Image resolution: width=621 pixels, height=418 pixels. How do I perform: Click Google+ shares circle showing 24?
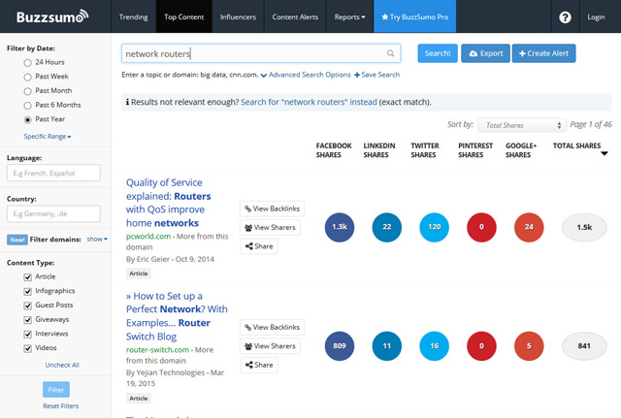(x=529, y=227)
